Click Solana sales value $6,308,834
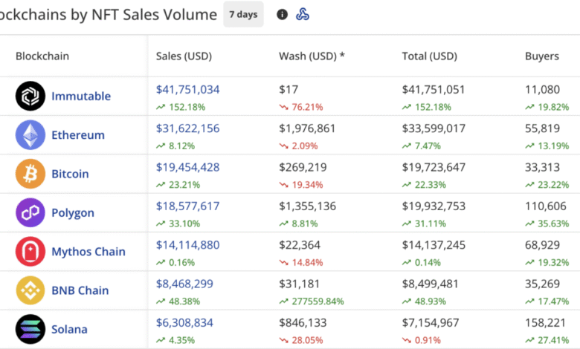 (184, 322)
